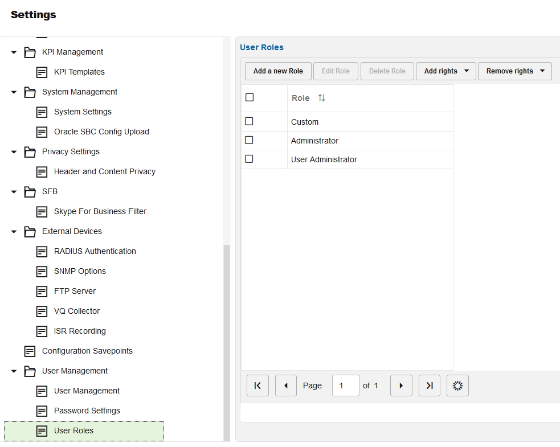Select the Administrator role checkbox

coord(249,140)
